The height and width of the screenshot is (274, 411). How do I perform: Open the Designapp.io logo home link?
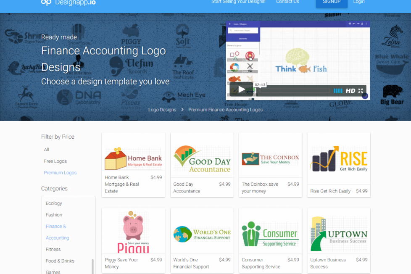point(68,3)
